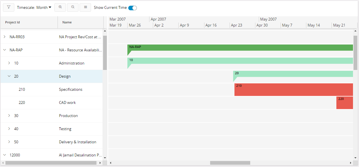The width and height of the screenshot is (359, 167).
Task: Click the Name column header
Action: (67, 22)
